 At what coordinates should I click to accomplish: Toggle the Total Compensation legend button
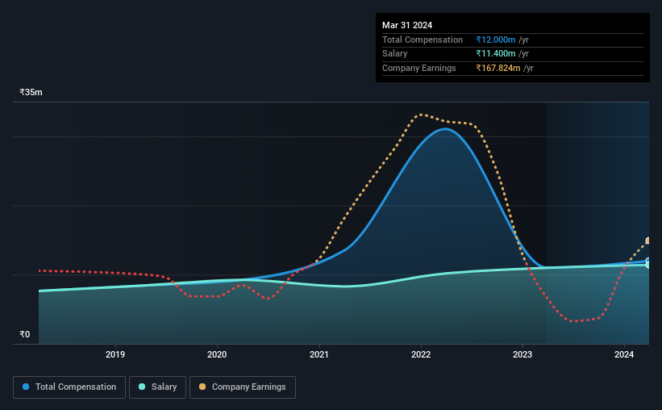click(69, 387)
